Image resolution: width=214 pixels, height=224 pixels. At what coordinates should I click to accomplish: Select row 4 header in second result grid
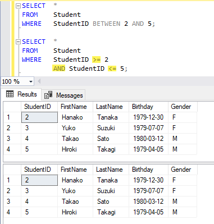[x=12, y=212]
